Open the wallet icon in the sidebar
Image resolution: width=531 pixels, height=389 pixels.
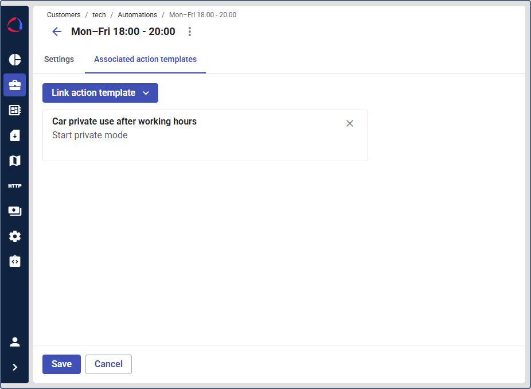pos(14,211)
